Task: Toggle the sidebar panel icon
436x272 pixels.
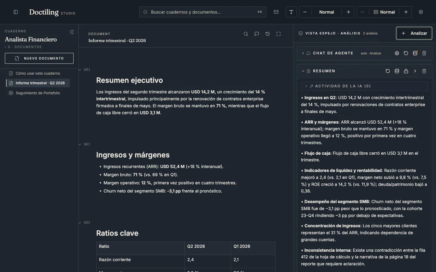Action: (x=16, y=12)
